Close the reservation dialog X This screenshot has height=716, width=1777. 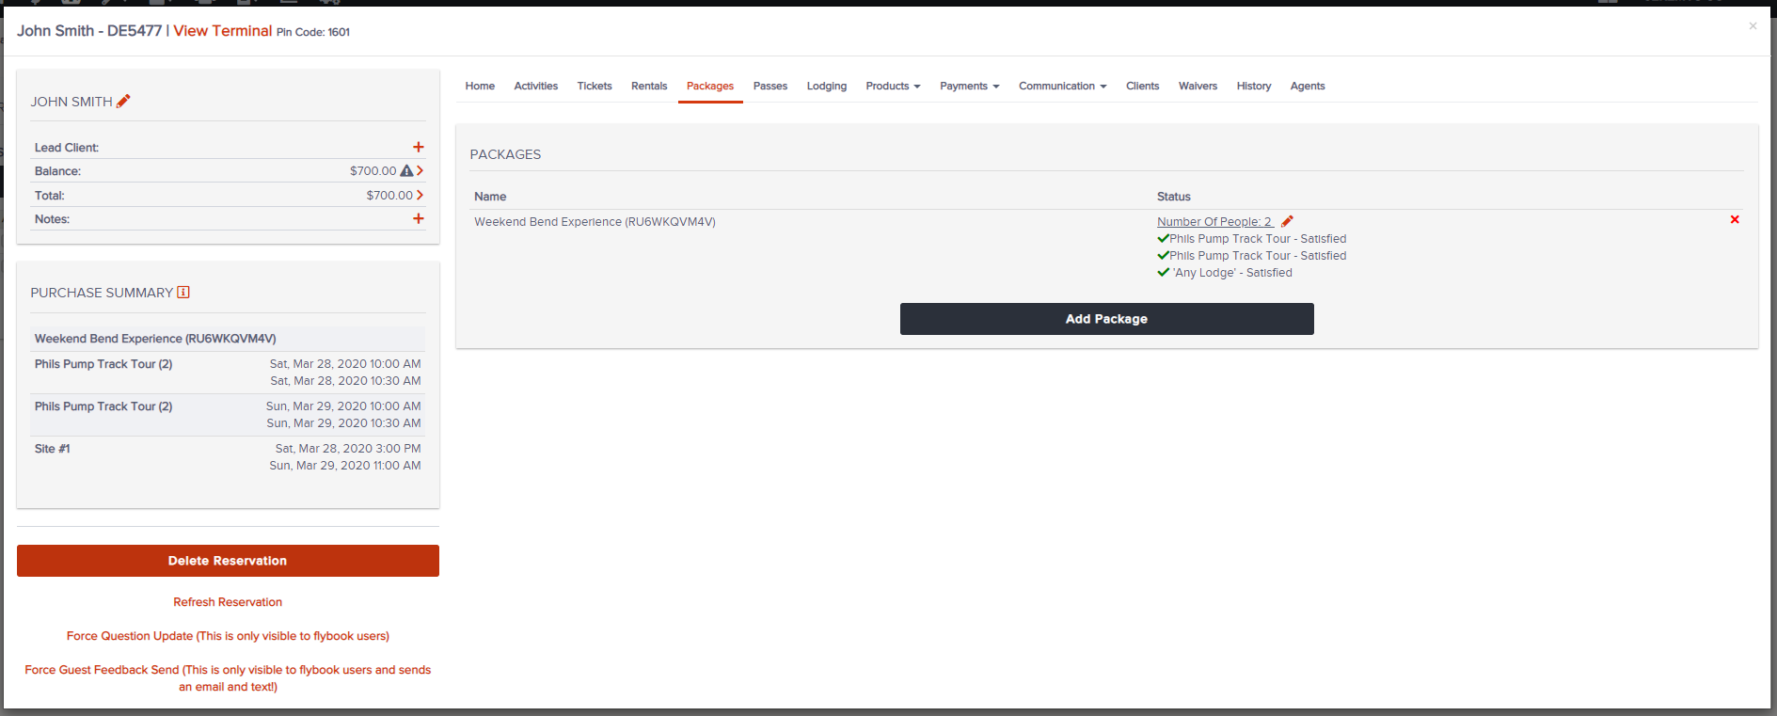(x=1753, y=25)
